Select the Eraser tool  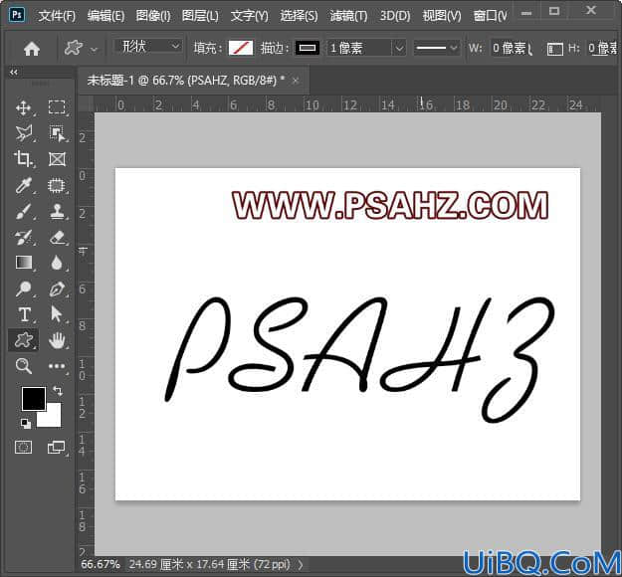[x=58, y=238]
